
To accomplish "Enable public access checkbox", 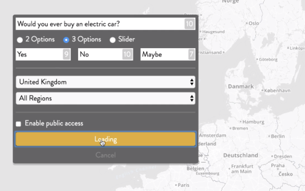I will tap(18, 124).
